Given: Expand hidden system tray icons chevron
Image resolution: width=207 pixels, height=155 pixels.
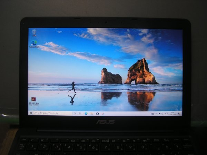Looking at the screenshot, I should [157, 114].
